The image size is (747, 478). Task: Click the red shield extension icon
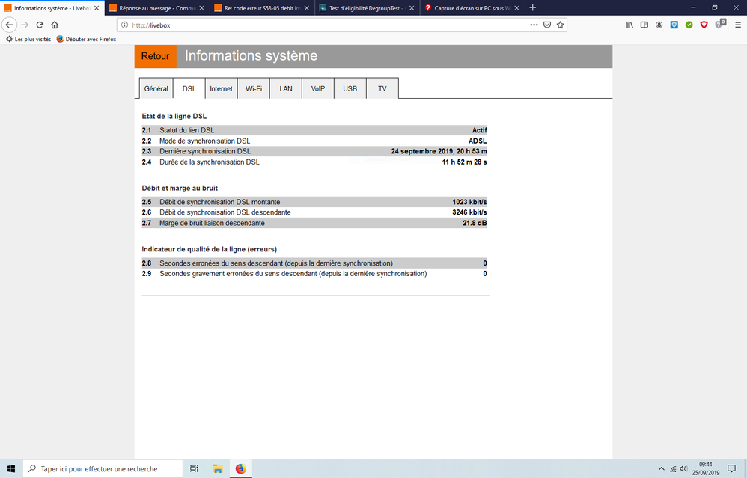(704, 25)
